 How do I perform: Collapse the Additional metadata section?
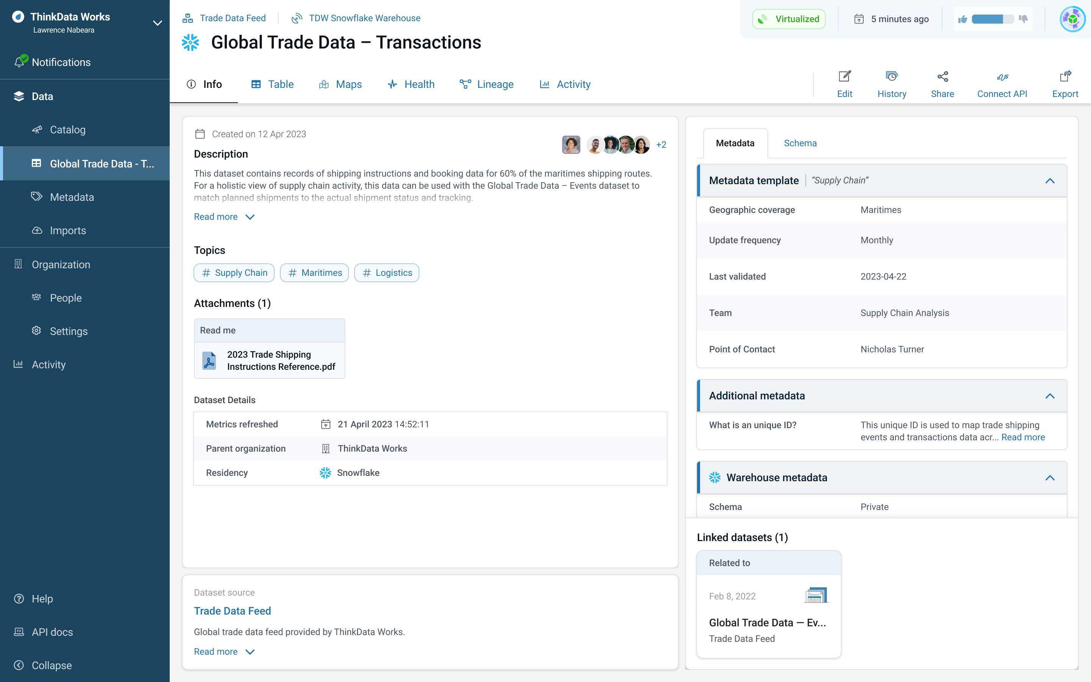(x=1050, y=396)
